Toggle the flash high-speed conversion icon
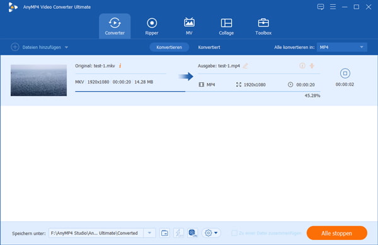Image resolution: width=378 pixels, height=245 pixels. pos(178,233)
